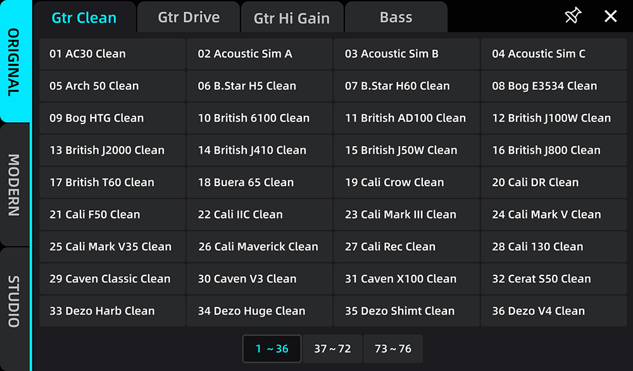Load 13 British J2000 Clean
The width and height of the screenshot is (633, 371).
tap(113, 150)
